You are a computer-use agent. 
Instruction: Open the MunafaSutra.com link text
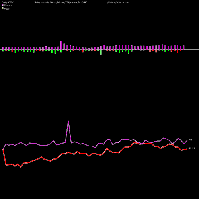(x=119, y=2)
